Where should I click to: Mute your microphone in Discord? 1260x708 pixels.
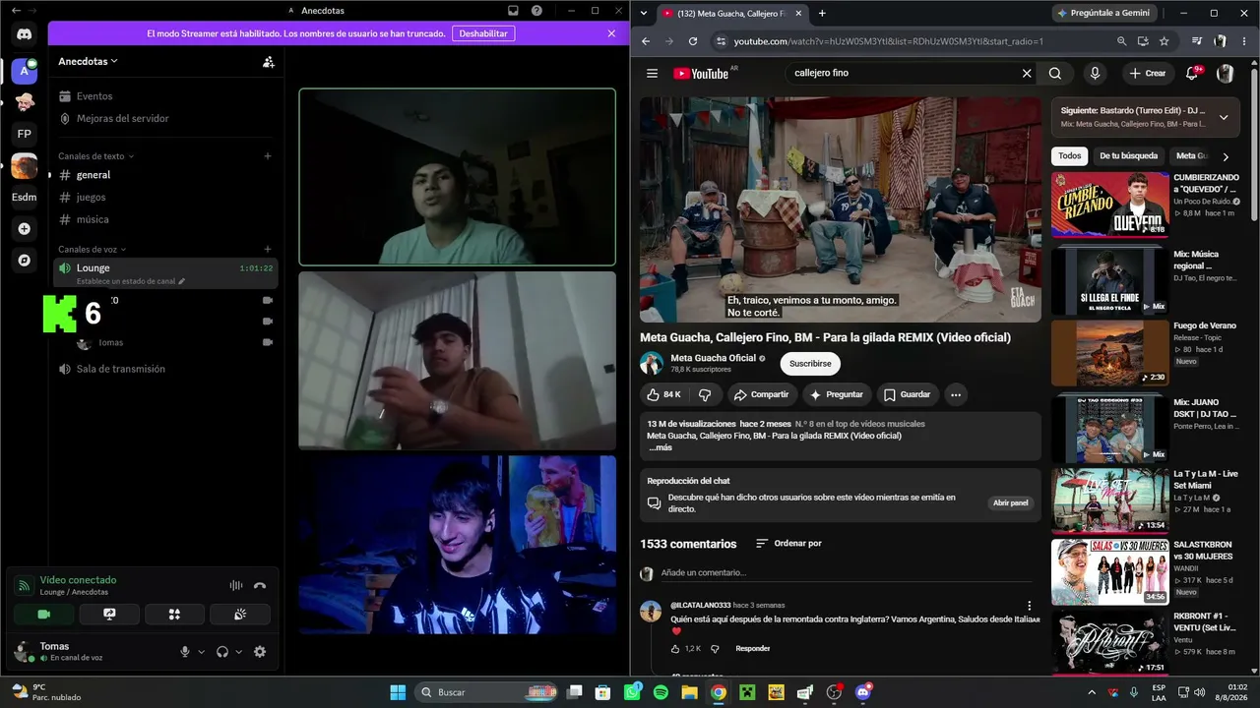point(184,651)
